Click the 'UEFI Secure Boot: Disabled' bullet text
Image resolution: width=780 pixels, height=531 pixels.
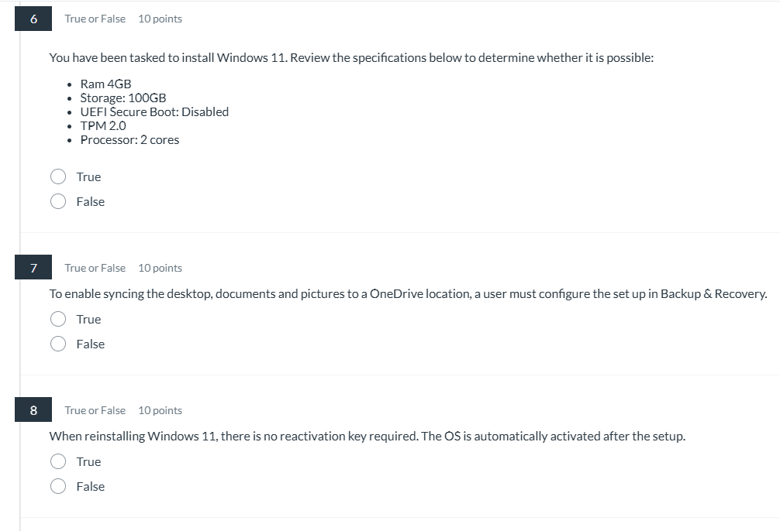pyautogui.click(x=155, y=111)
